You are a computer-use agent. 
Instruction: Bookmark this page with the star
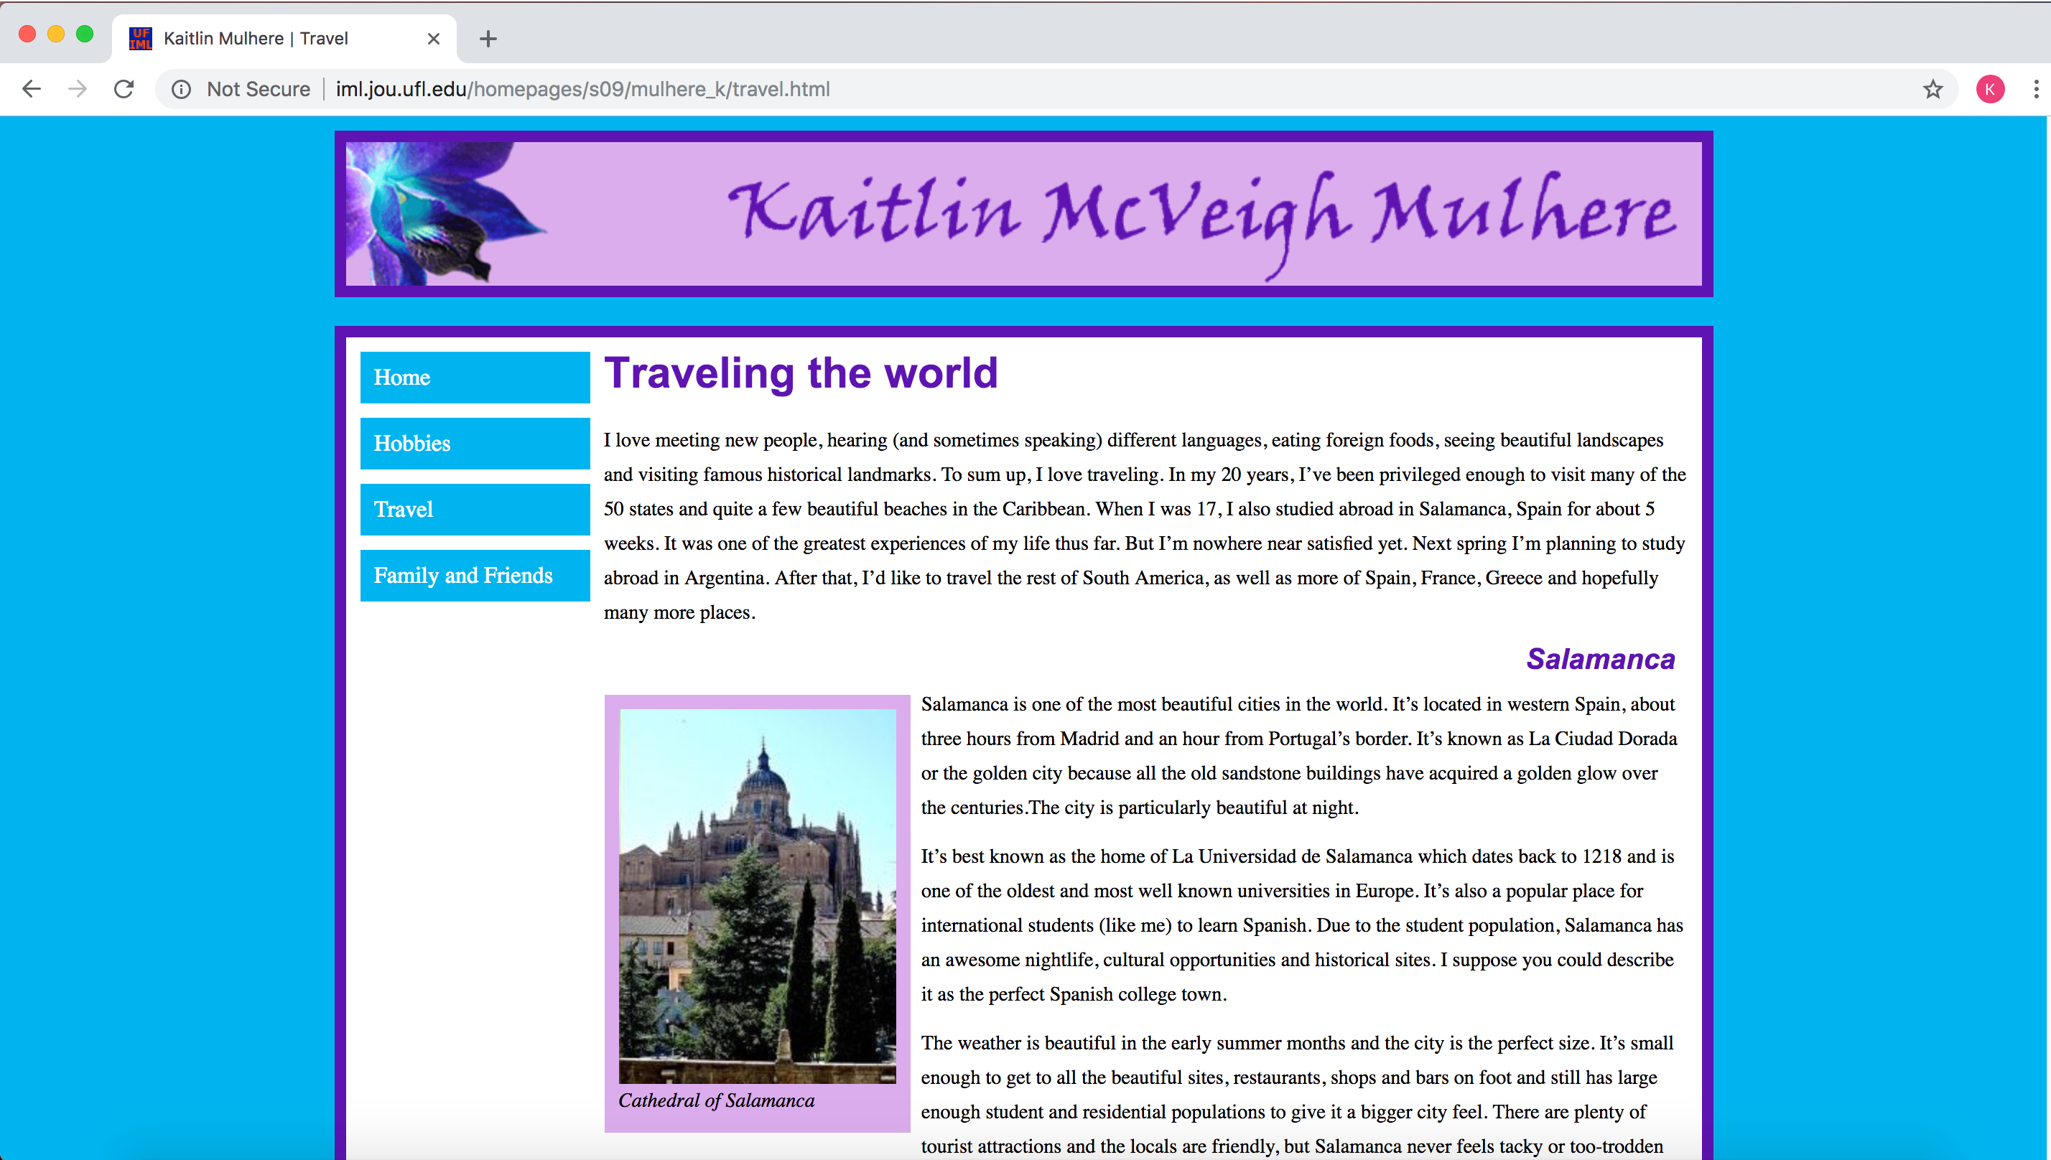pyautogui.click(x=1933, y=89)
